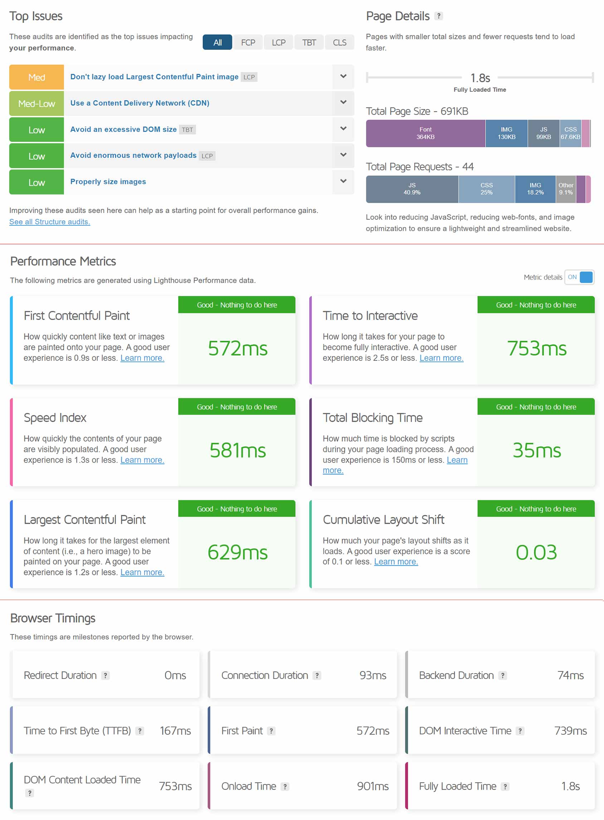Open DOM Content Loaded Time help icon

click(30, 793)
